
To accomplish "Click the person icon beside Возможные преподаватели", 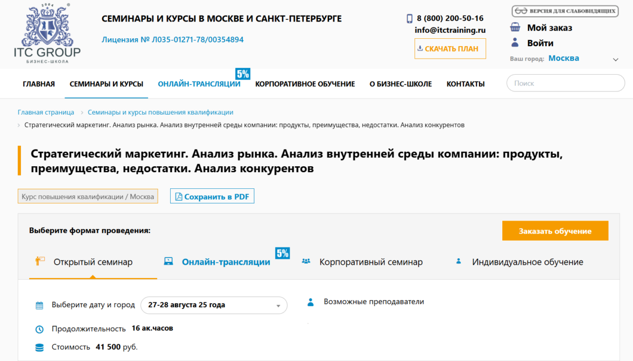I will (x=311, y=302).
